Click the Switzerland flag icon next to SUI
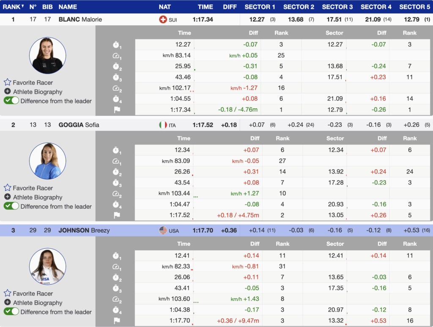Viewport: 433px width, 327px height. (163, 19)
